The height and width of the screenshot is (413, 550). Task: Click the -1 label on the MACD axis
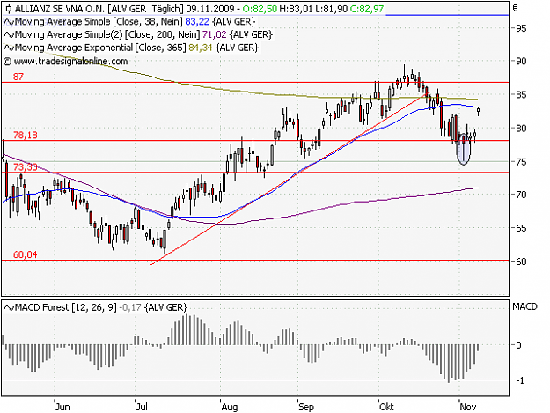coord(520,380)
